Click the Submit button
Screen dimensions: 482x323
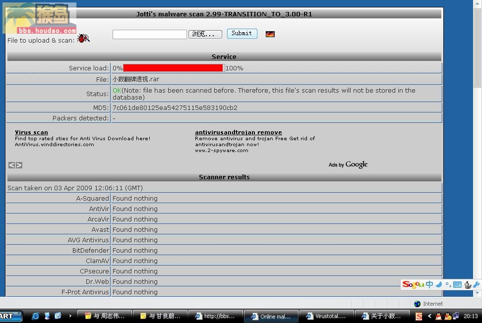tap(242, 34)
